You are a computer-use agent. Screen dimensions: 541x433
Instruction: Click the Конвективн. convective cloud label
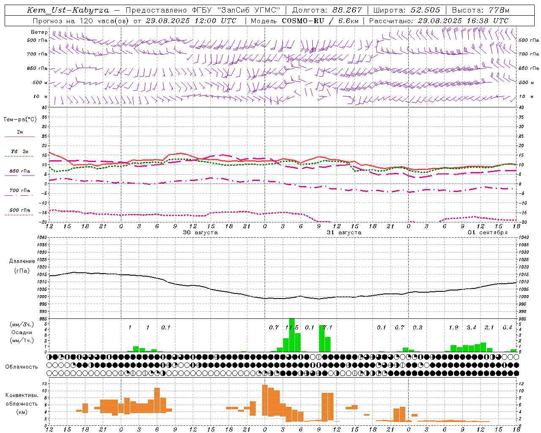(22, 395)
